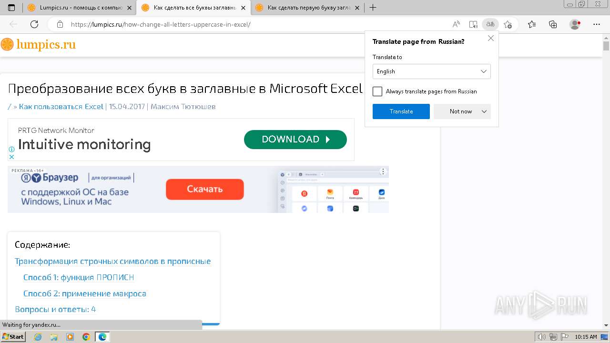
Task: Open the Favorites list icon
Action: coord(532,24)
